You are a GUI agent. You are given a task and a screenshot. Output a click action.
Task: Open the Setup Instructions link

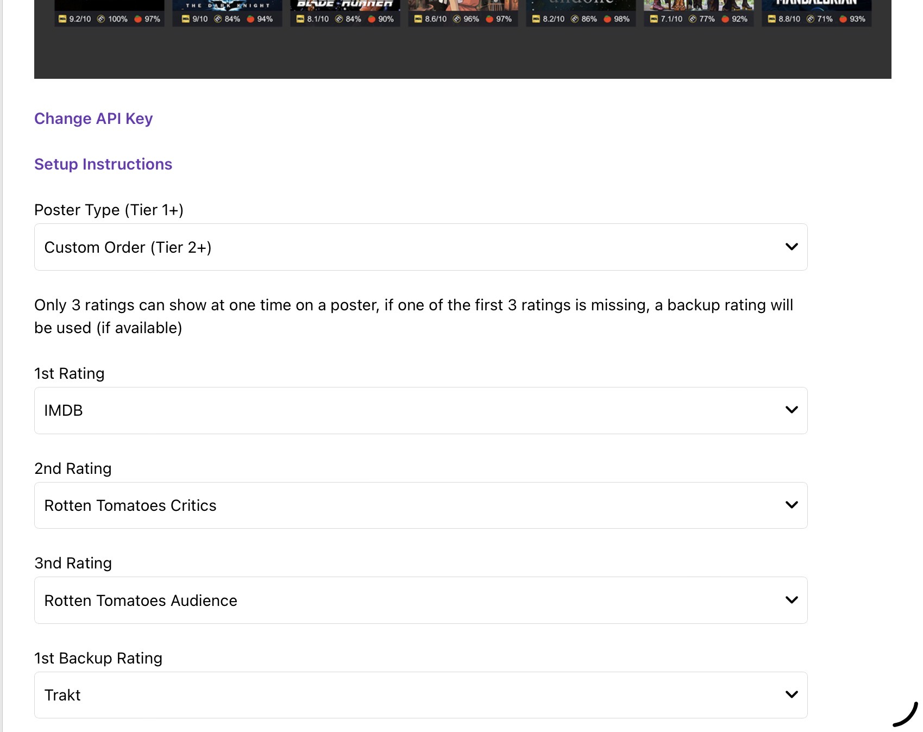point(103,164)
